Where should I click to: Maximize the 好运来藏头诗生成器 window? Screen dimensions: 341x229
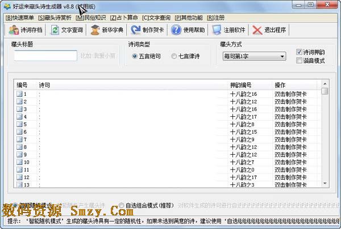point(311,5)
